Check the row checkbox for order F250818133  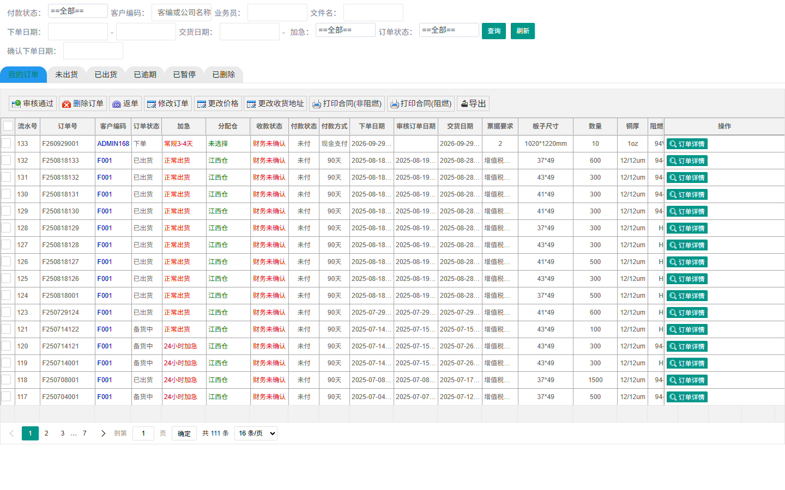point(6,160)
